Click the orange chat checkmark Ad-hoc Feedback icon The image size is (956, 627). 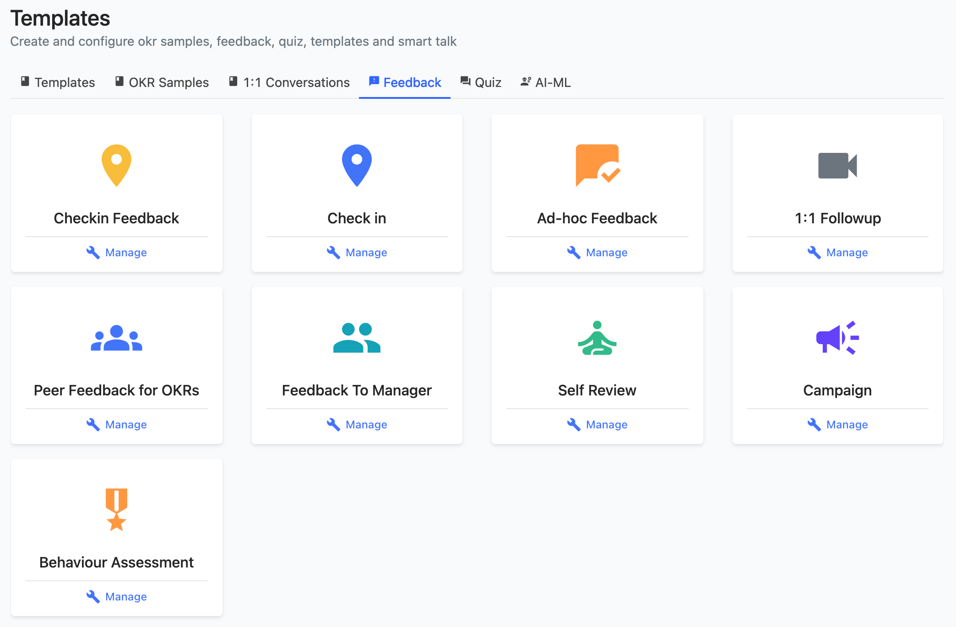coord(597,165)
